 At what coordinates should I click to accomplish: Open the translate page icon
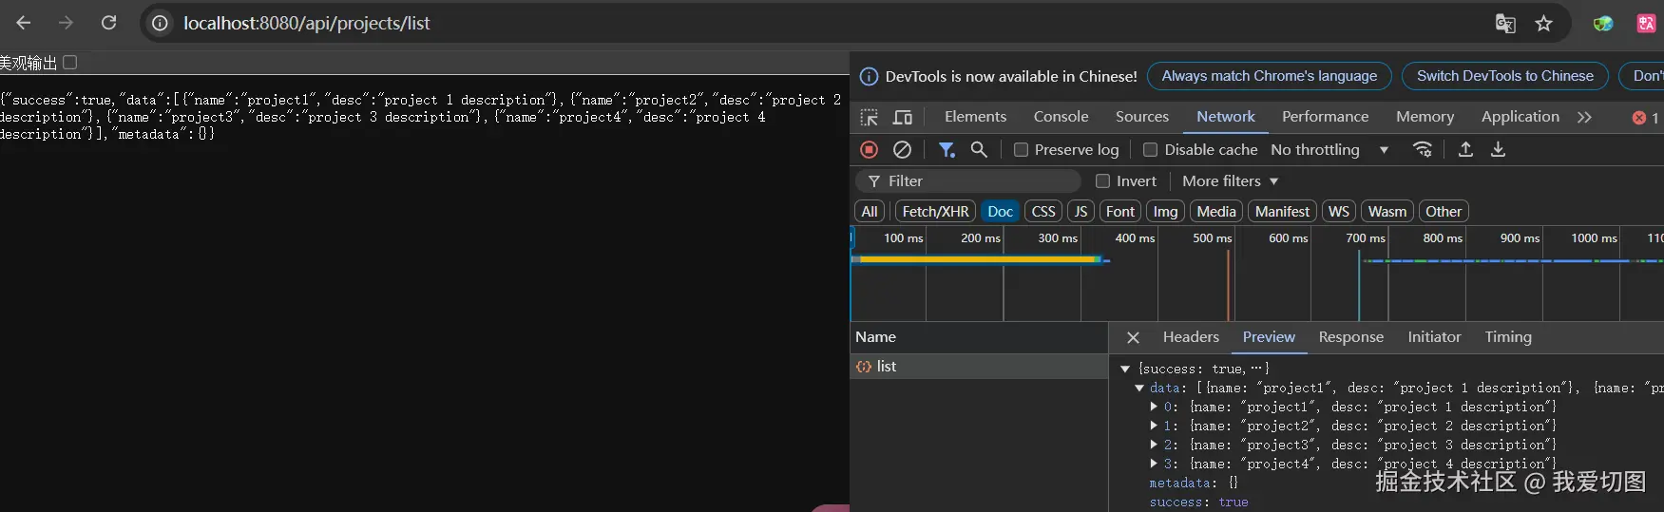pos(1505,23)
